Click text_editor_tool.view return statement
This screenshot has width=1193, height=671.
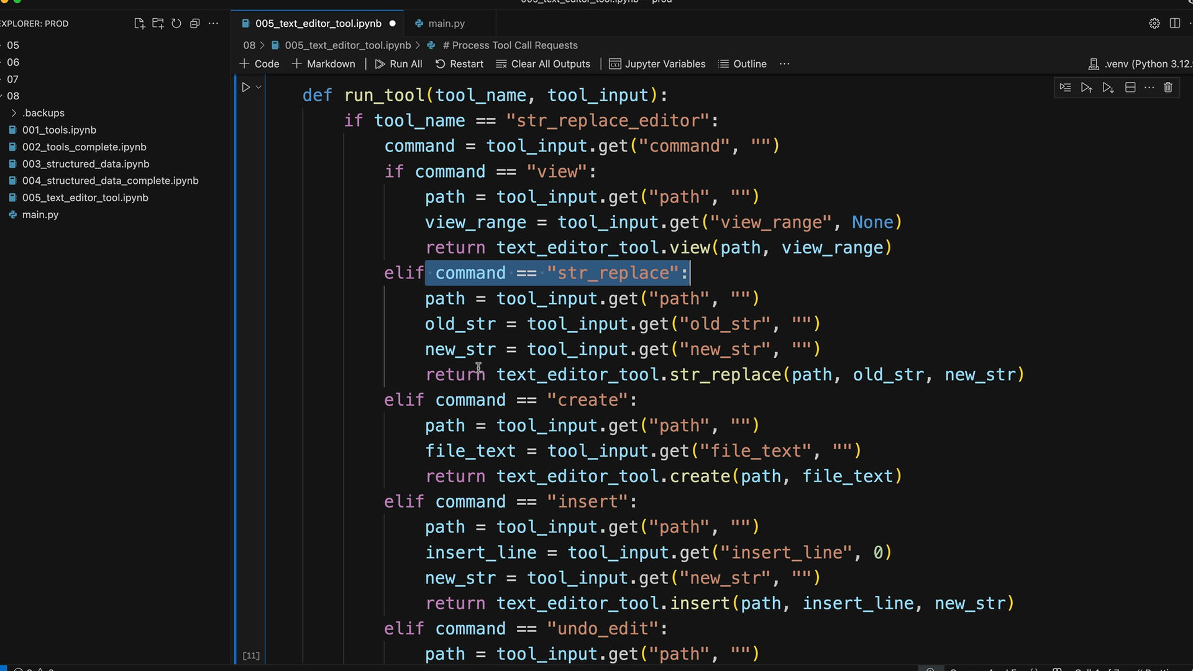[x=659, y=248]
